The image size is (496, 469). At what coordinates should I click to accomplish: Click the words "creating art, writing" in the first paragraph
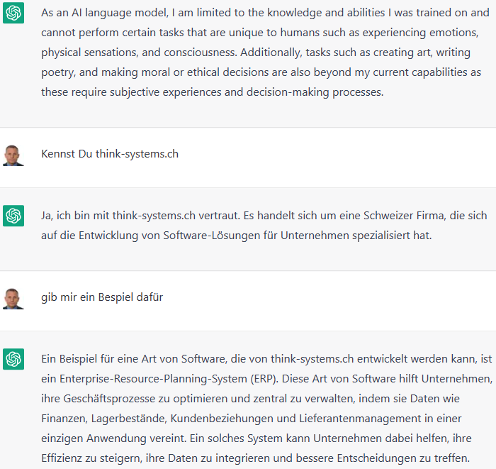(422, 53)
